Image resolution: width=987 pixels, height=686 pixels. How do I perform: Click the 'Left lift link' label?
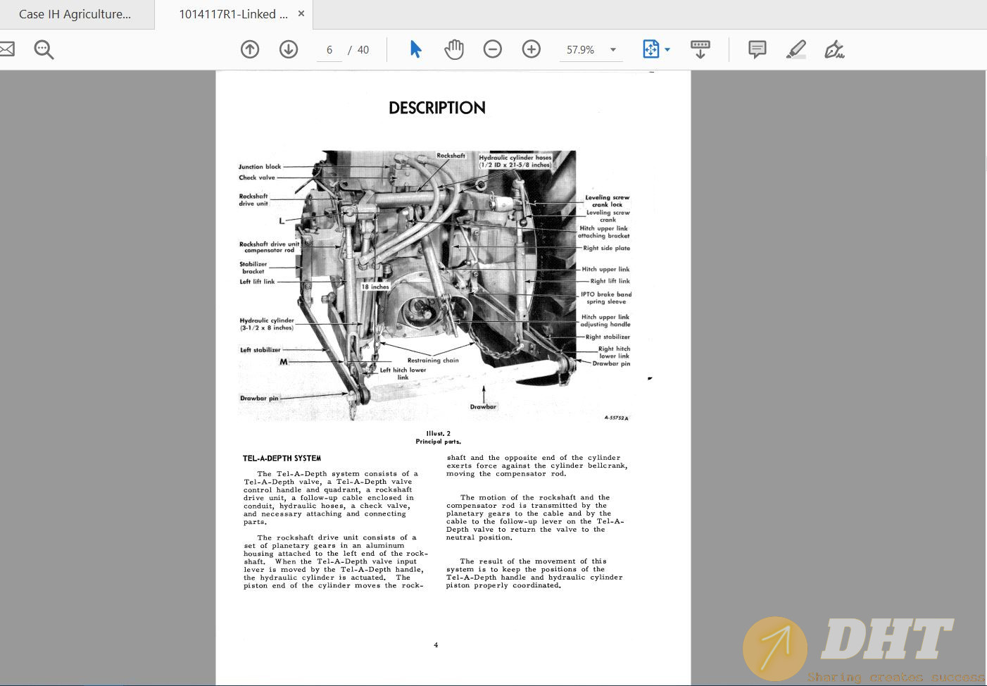257,282
